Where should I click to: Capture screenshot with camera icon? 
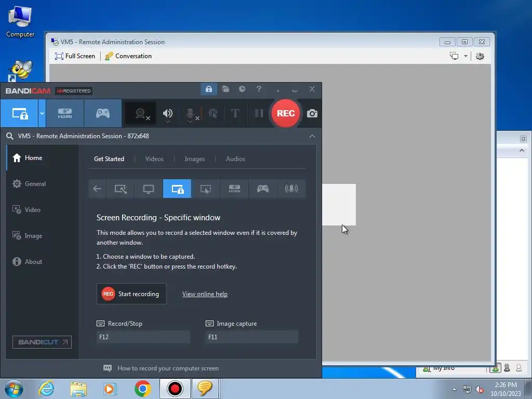click(312, 114)
